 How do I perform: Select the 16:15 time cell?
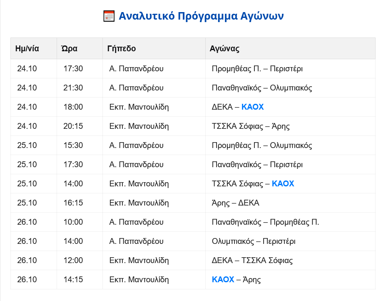(73, 203)
